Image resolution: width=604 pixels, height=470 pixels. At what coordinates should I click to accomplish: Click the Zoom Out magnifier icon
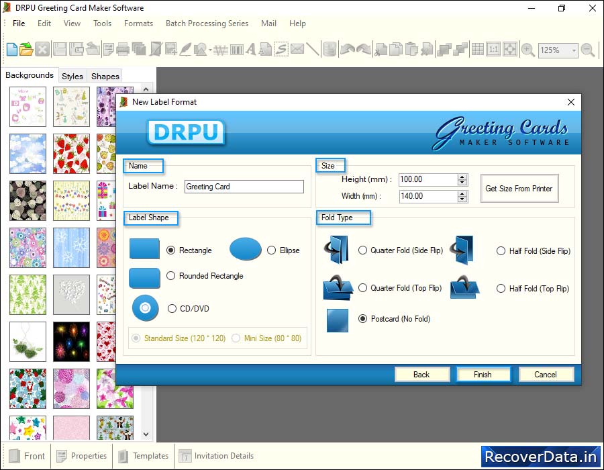pyautogui.click(x=588, y=50)
